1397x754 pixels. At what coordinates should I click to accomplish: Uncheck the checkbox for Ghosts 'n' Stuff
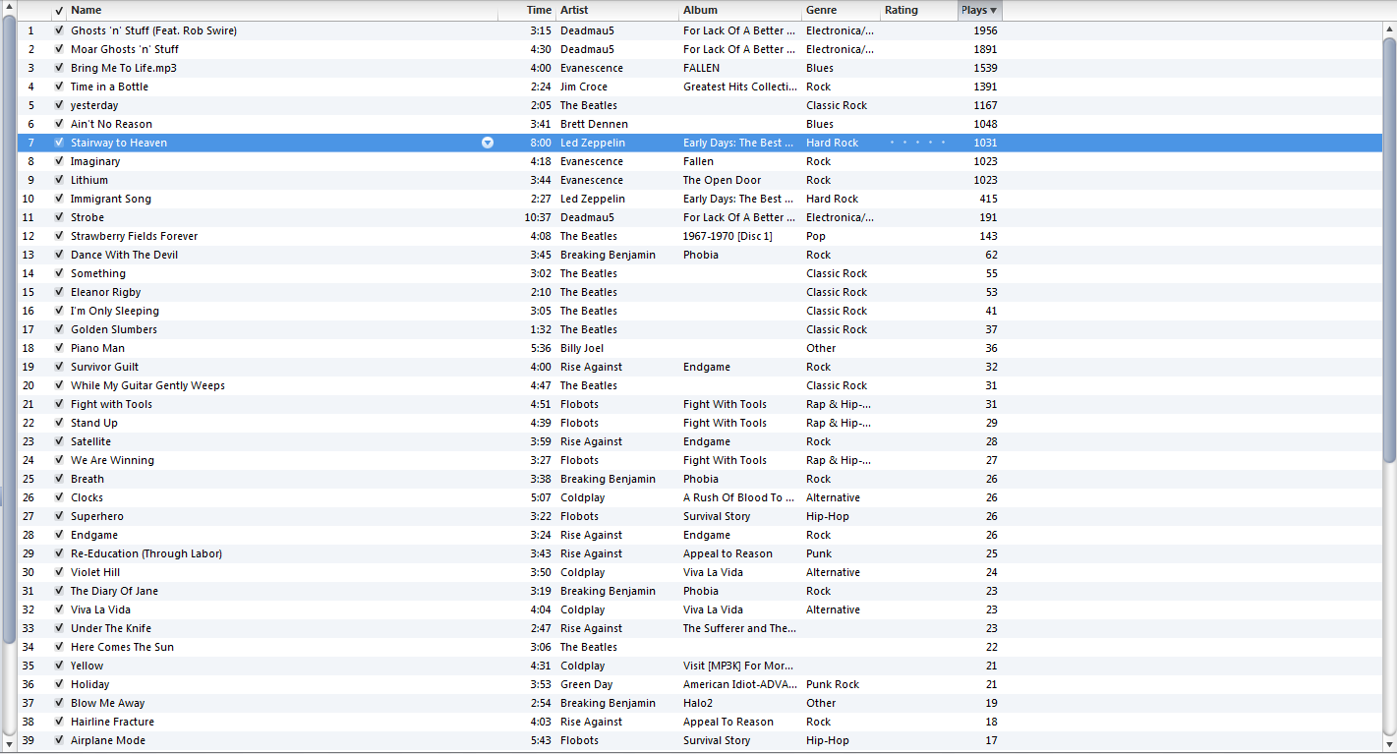pos(59,30)
